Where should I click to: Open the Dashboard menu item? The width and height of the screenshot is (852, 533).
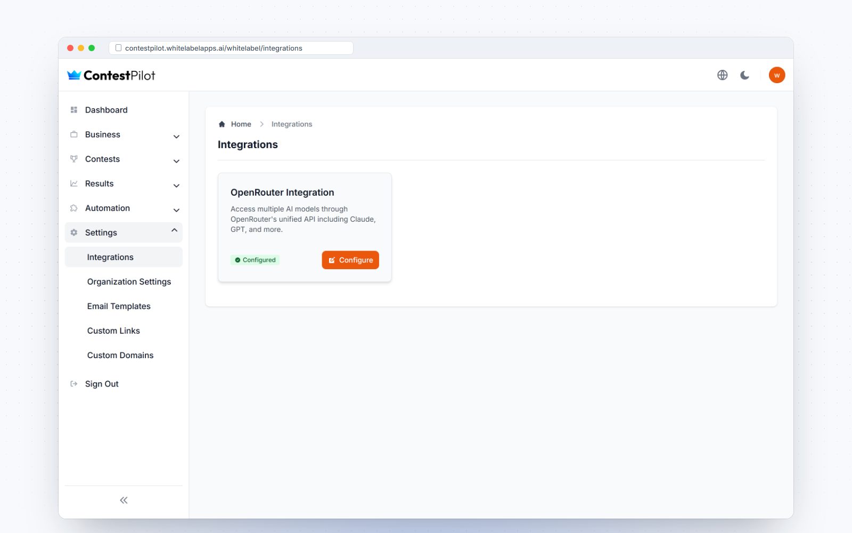124,110
